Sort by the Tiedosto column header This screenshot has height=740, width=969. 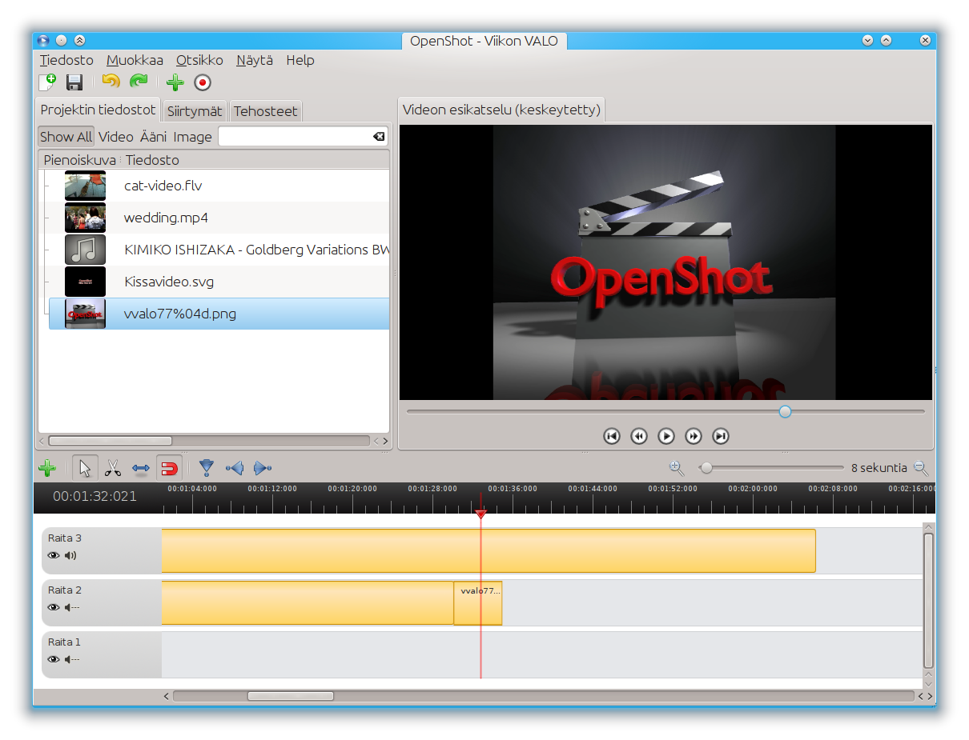(255, 160)
